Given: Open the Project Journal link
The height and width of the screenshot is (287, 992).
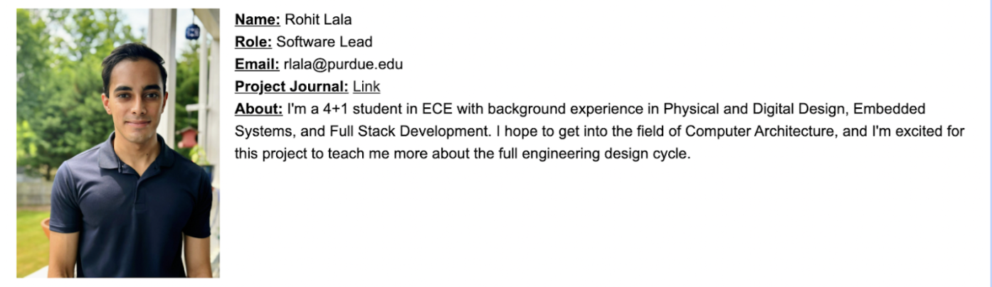Looking at the screenshot, I should click(x=366, y=87).
